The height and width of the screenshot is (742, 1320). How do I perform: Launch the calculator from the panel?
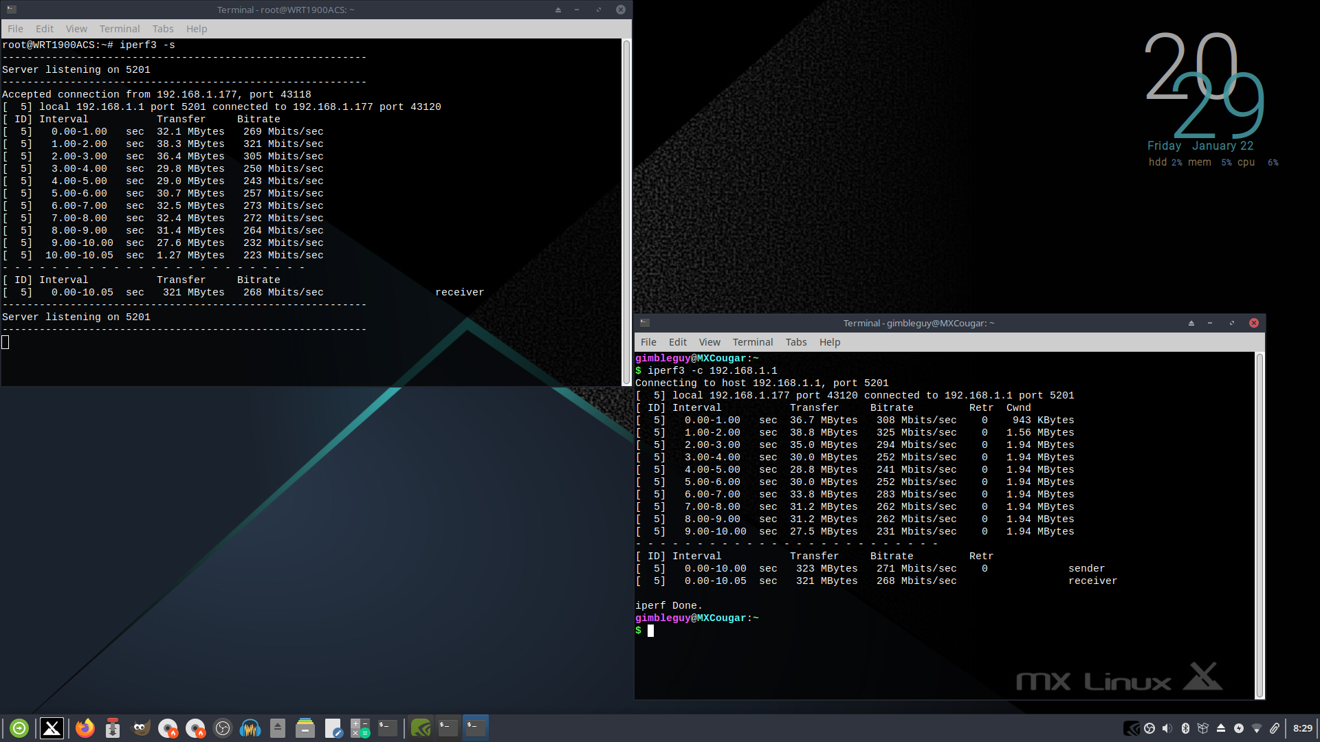click(360, 728)
